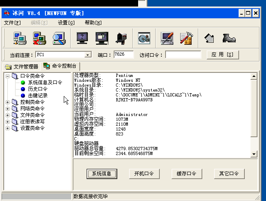
Task: Open the 当前连接 PC1 dropdown arrow
Action: 88,55
